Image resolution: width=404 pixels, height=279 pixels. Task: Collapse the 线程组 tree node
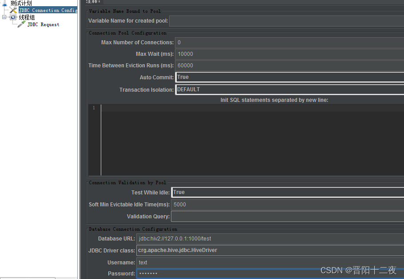click(x=4, y=17)
